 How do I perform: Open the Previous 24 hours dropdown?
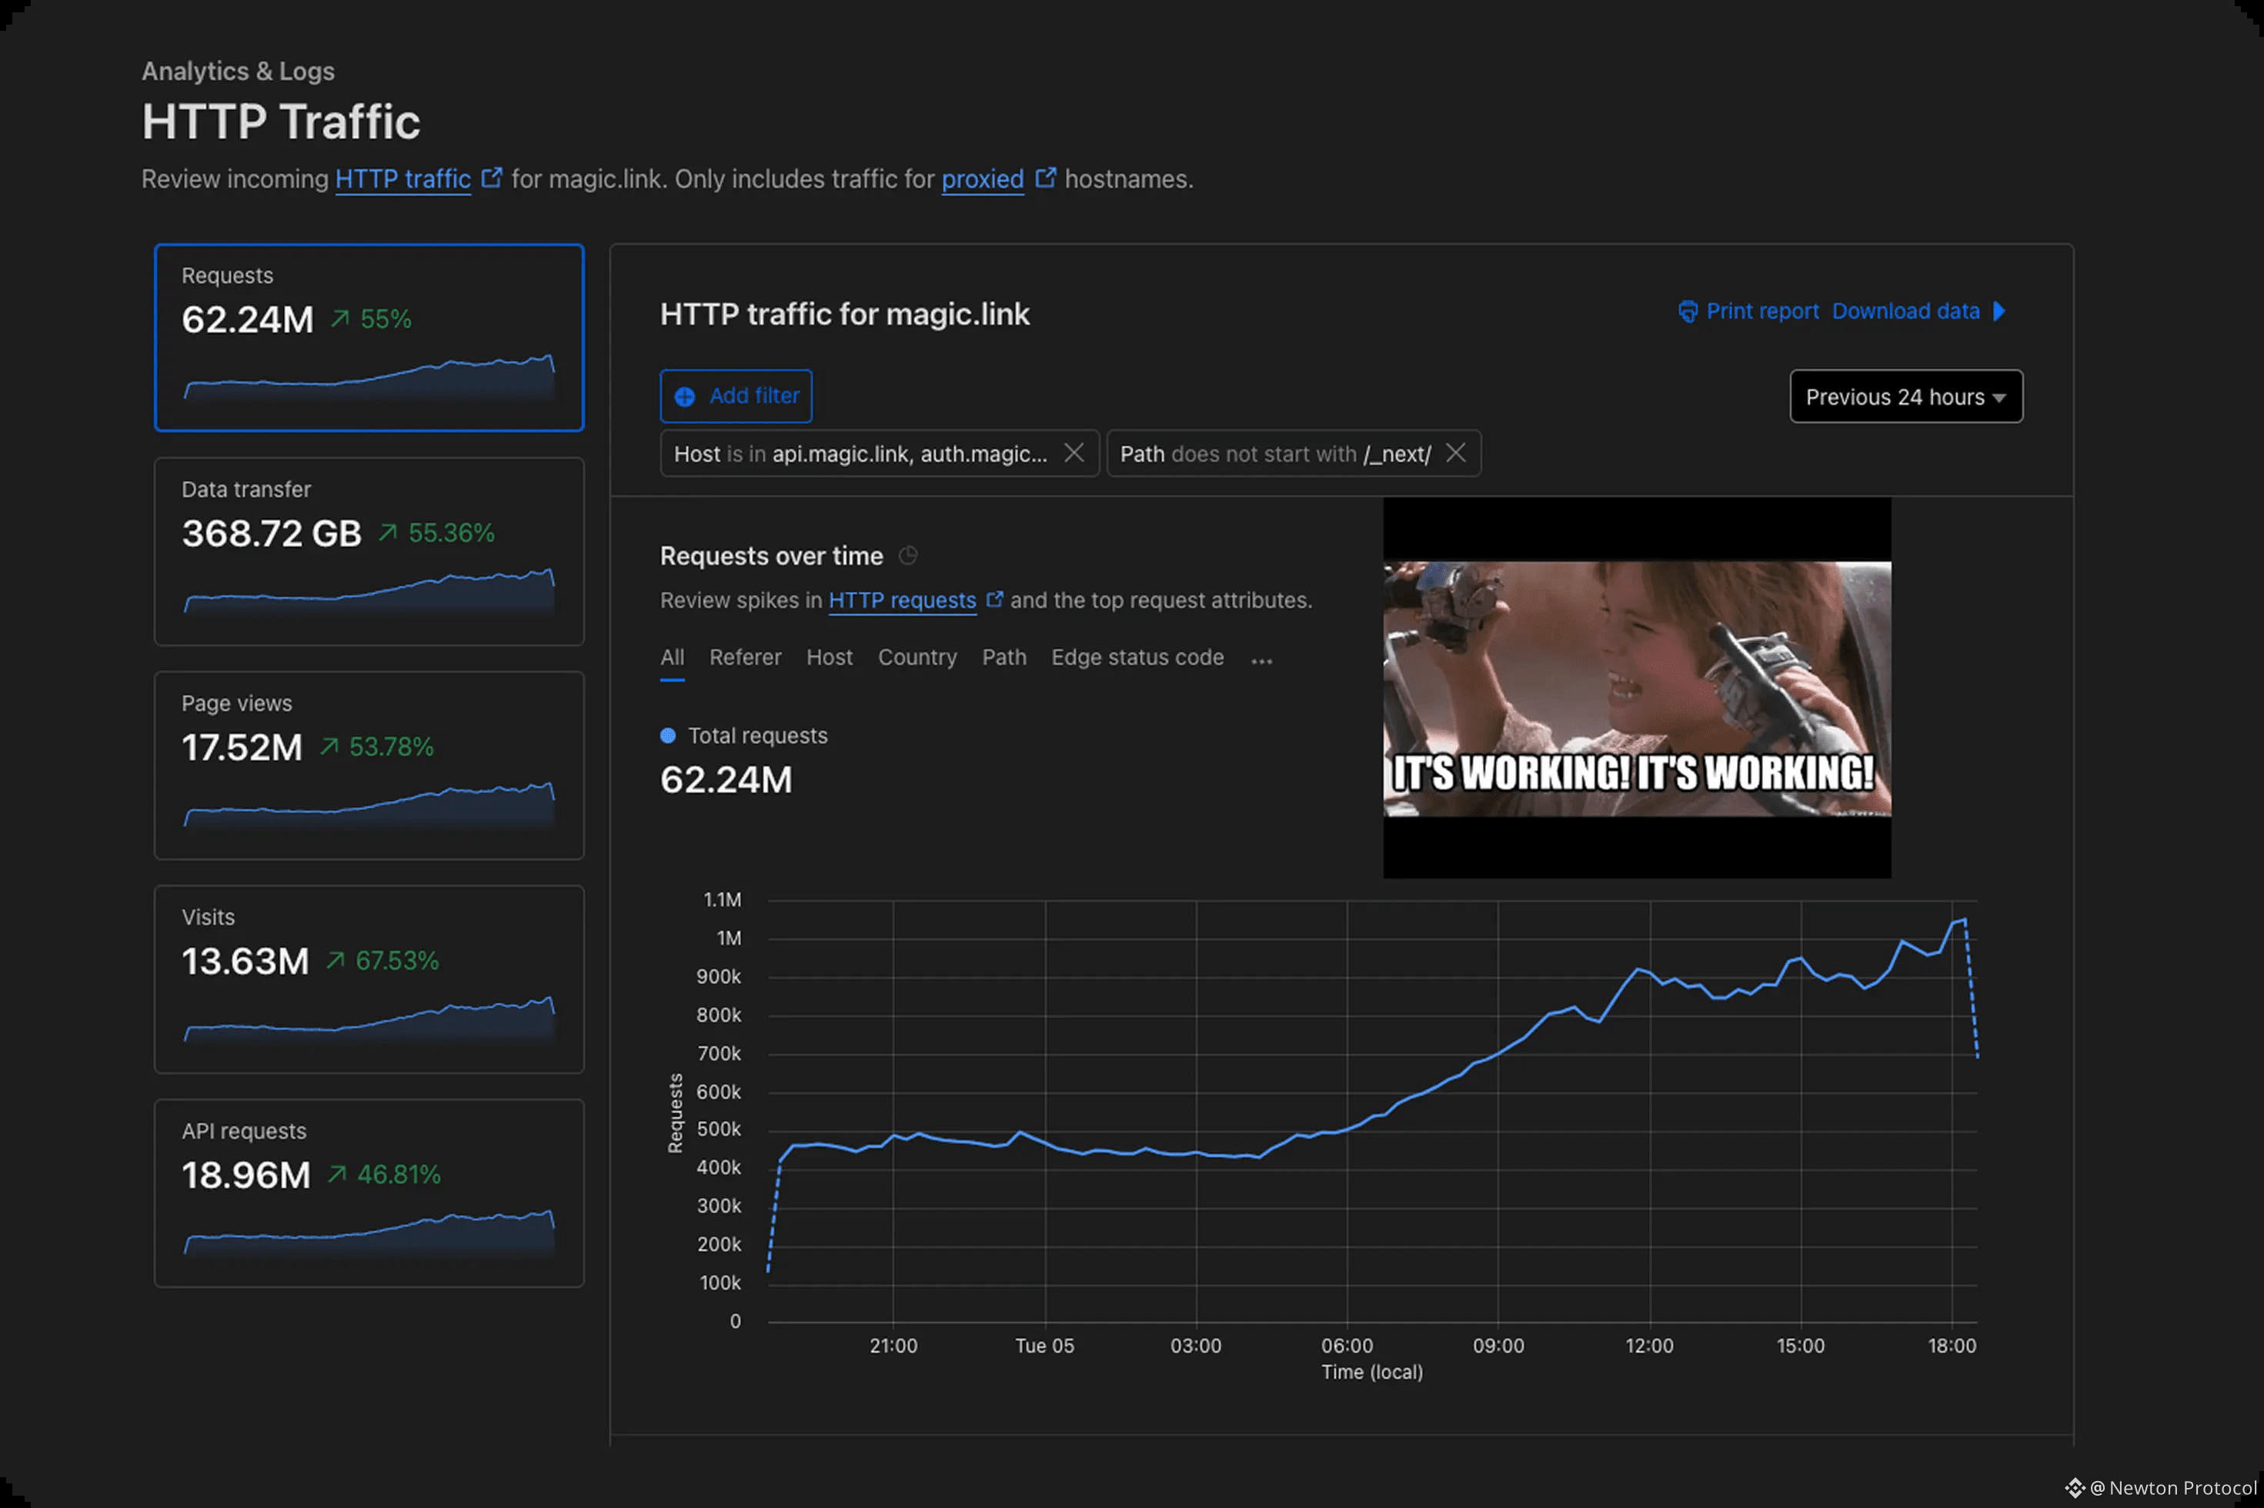(1905, 396)
